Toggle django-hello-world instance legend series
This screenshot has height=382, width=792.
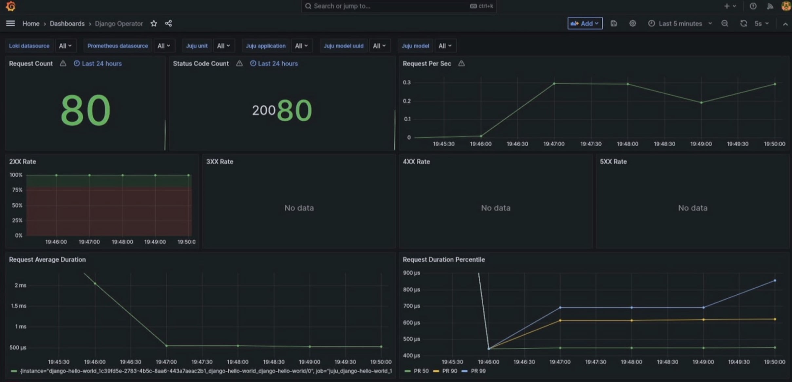pyautogui.click(x=206, y=371)
